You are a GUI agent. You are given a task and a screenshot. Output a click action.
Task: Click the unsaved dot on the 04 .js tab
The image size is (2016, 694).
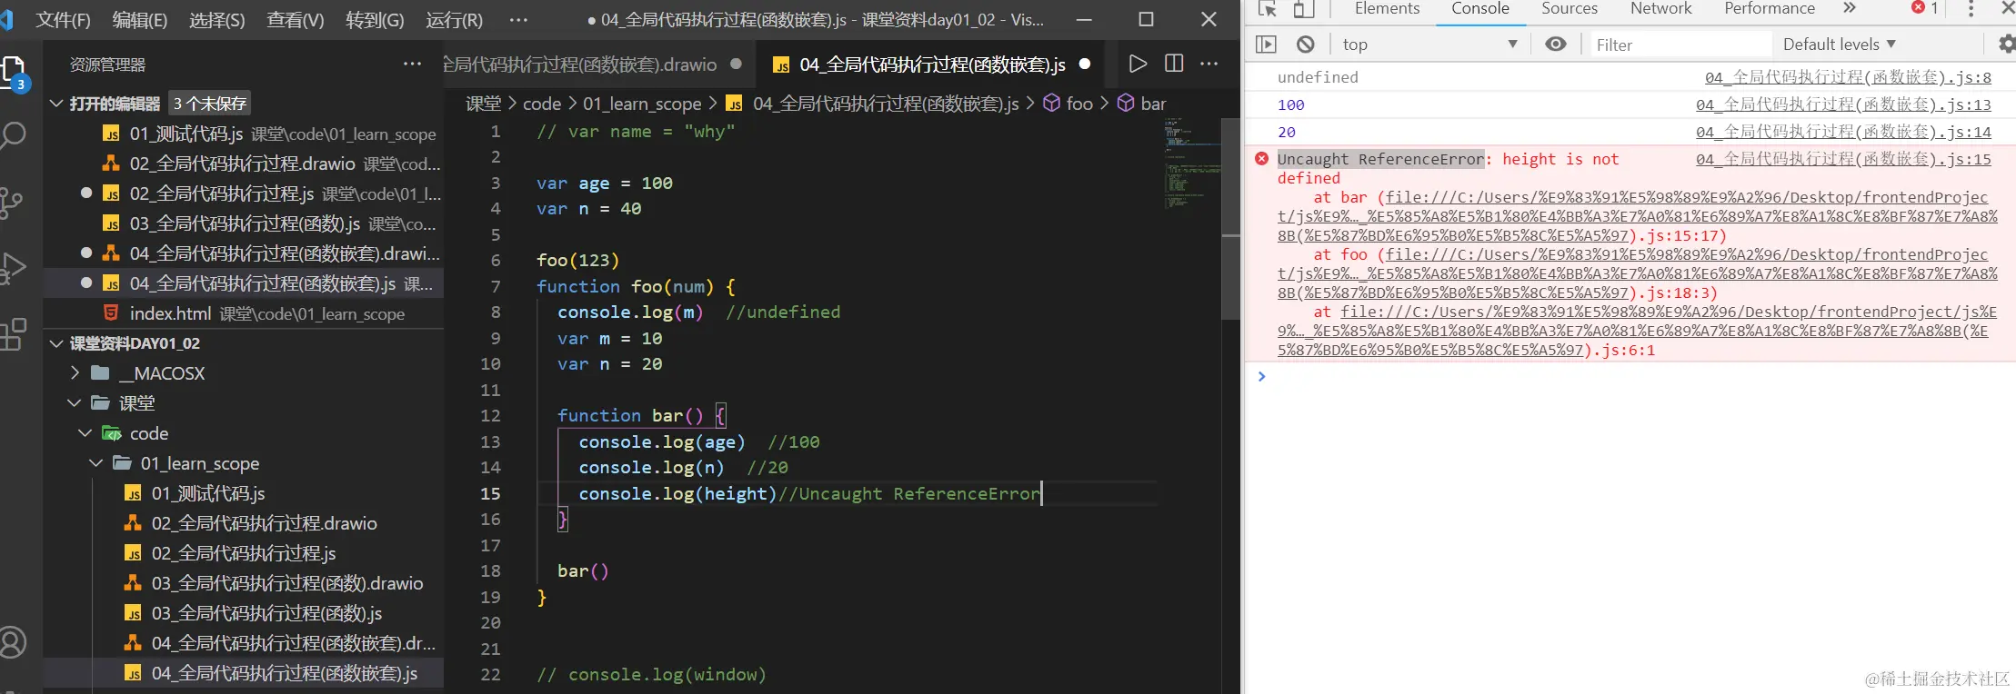(1085, 64)
